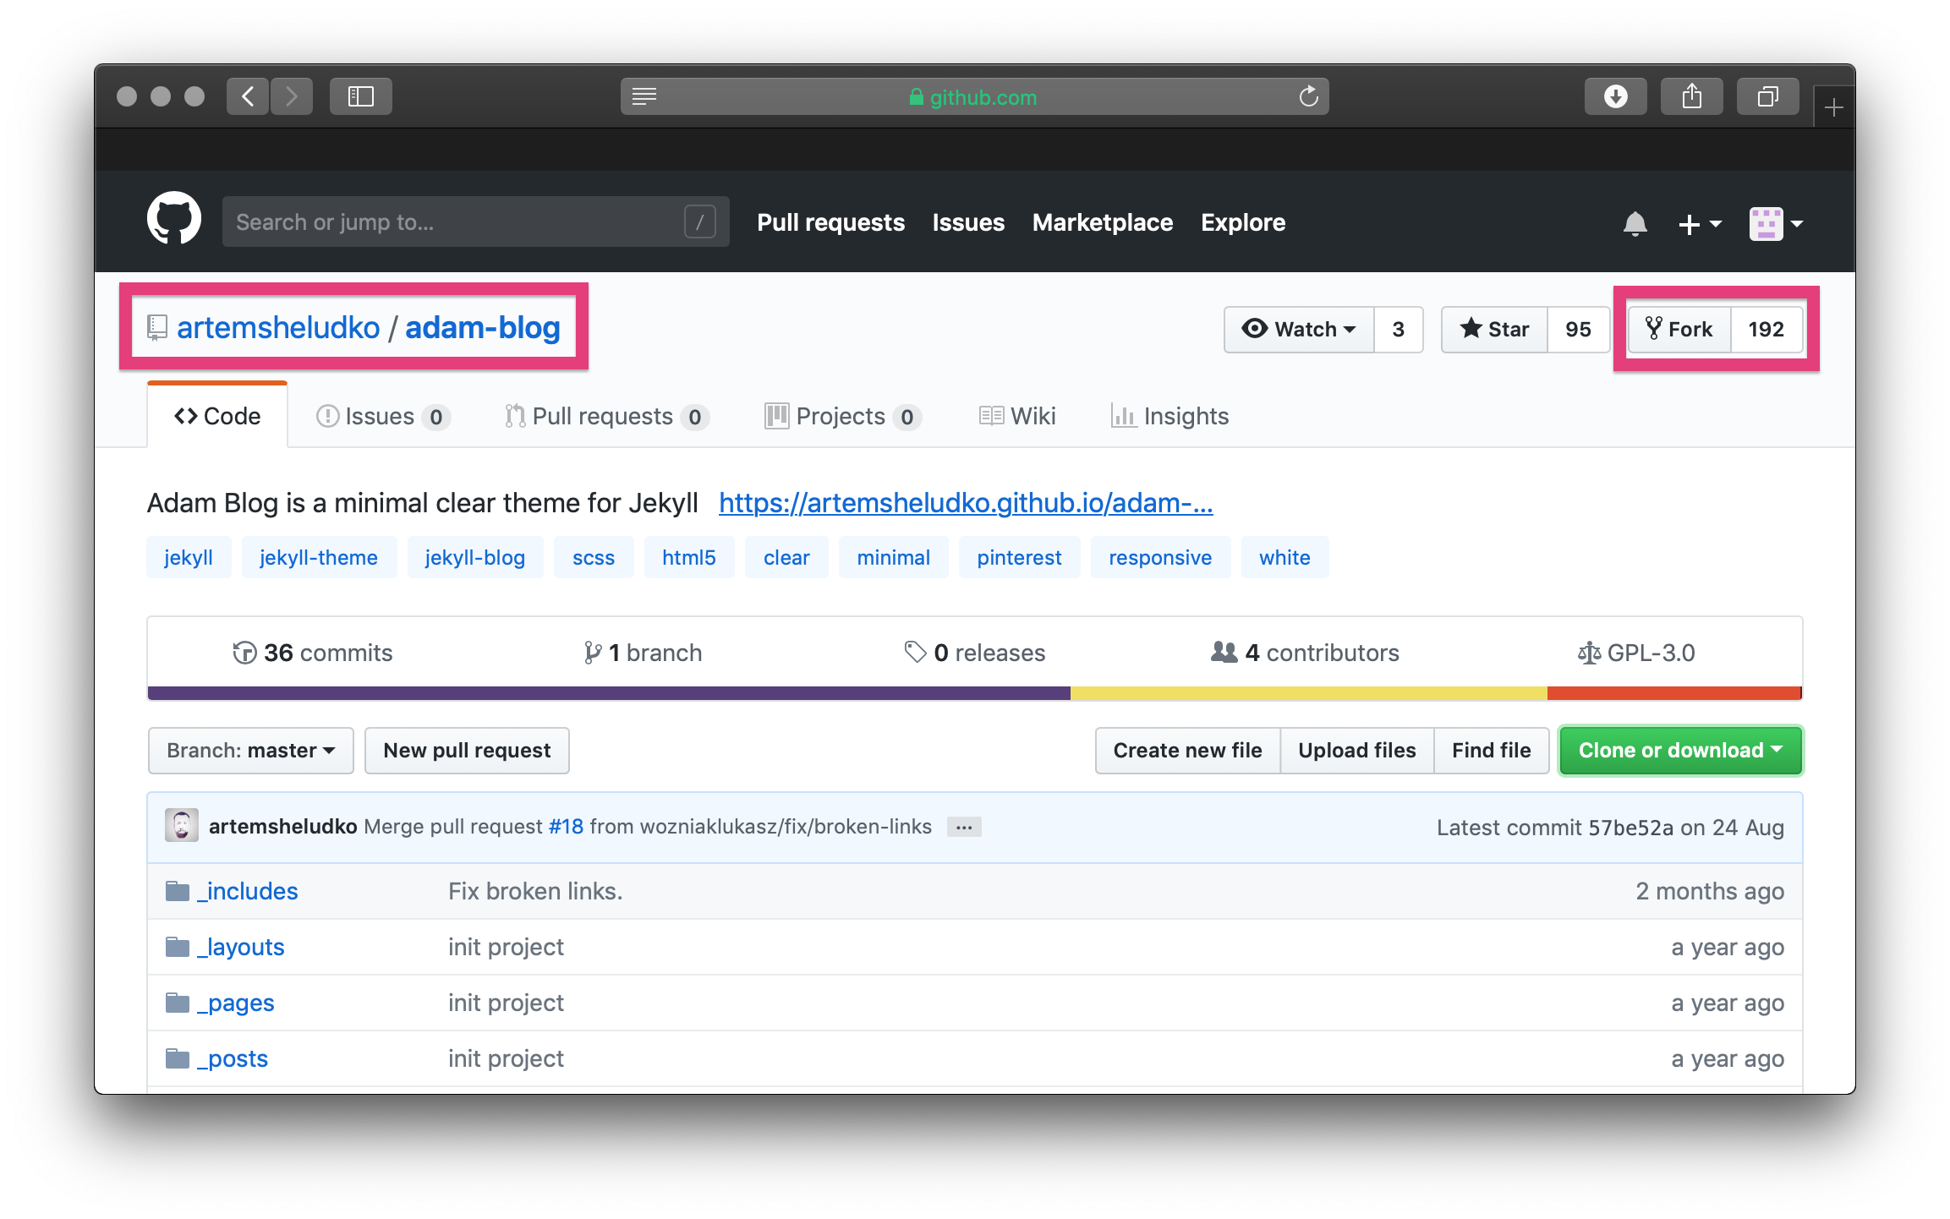Fork the adam-blog repository
Screen dimensions: 1950x1219
pos(1680,329)
